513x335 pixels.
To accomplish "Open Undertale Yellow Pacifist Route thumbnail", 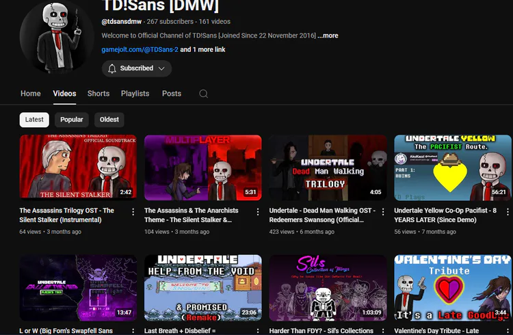I will coord(453,167).
